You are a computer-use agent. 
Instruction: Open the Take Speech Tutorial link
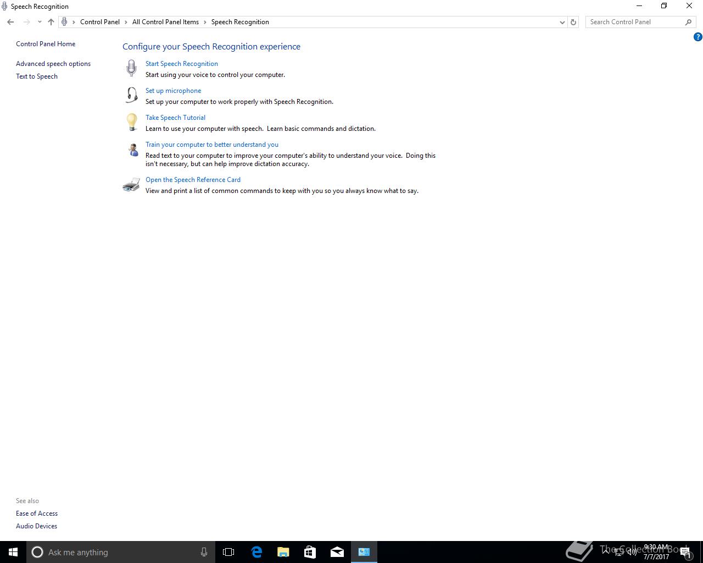(x=175, y=118)
